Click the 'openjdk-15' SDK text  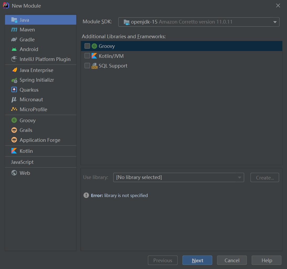pyautogui.click(x=144, y=22)
